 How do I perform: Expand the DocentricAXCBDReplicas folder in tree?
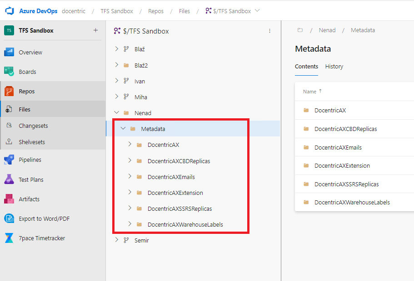click(x=130, y=160)
